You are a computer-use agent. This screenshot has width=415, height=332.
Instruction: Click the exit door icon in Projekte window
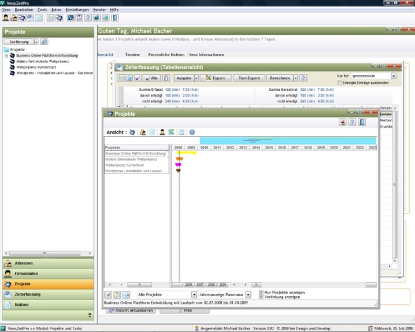[361, 122]
